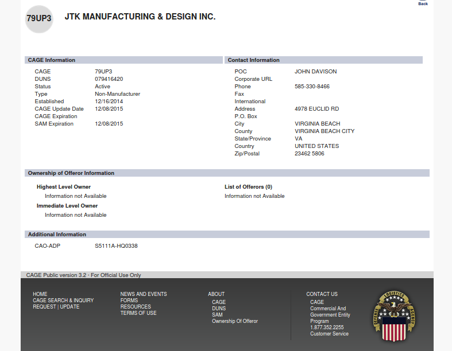Click the DUNS value 079416420
The height and width of the screenshot is (351, 452).
109,79
